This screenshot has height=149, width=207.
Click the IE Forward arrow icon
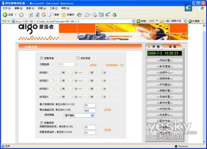[x=21, y=14]
